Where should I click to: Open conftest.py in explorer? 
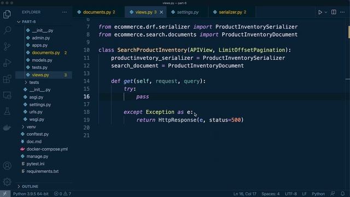[x=38, y=134]
